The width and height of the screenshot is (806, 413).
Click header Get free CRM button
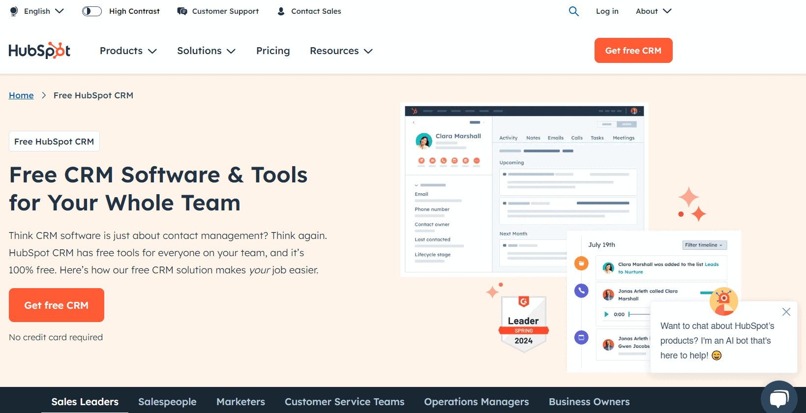point(633,50)
